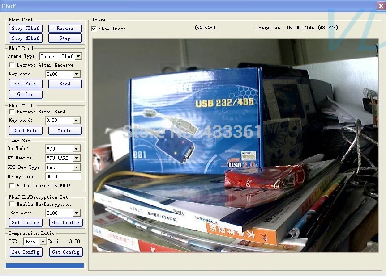The width and height of the screenshot is (386, 276).
Task: Click Get Config under En/Decryption Set
Action: click(x=65, y=222)
